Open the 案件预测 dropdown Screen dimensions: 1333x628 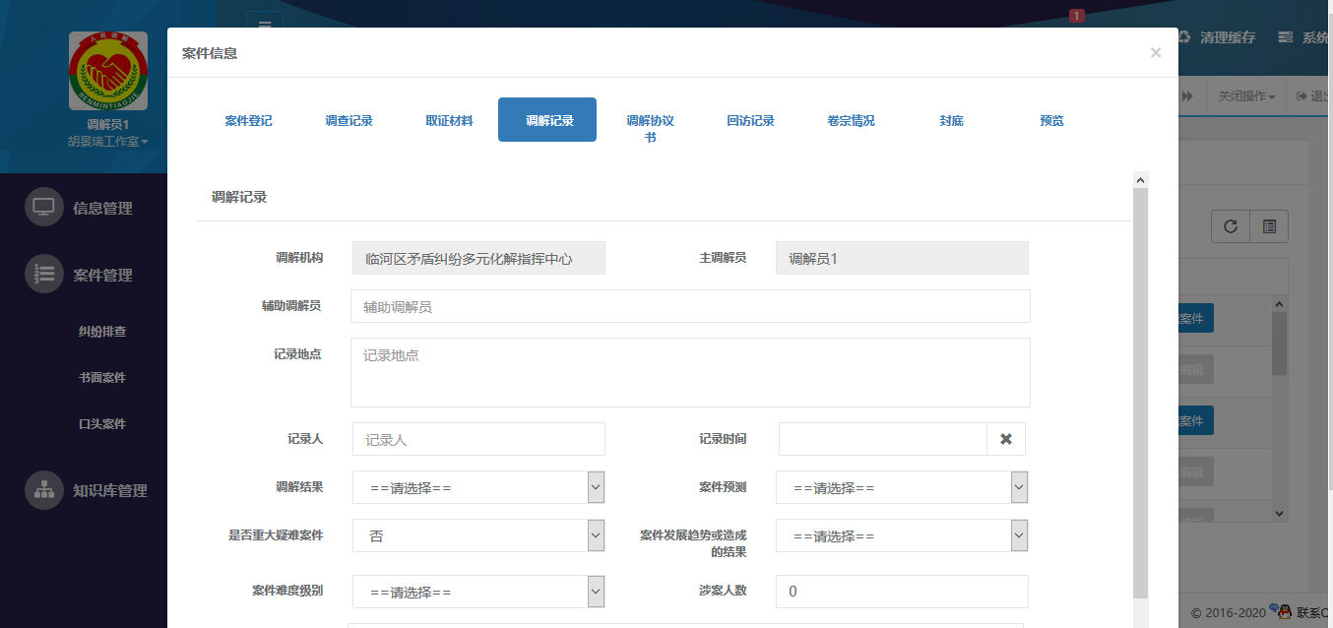click(902, 486)
